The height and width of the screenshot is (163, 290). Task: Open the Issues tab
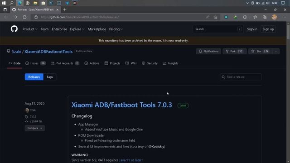[35, 63]
